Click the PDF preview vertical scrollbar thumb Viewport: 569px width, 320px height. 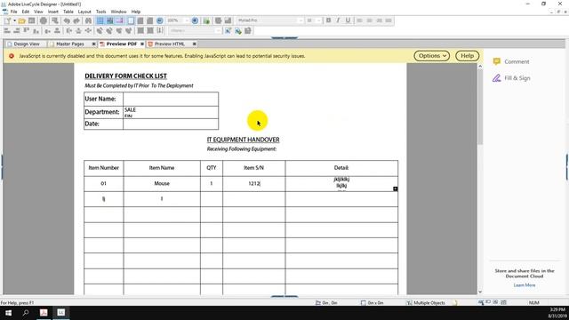[x=480, y=107]
